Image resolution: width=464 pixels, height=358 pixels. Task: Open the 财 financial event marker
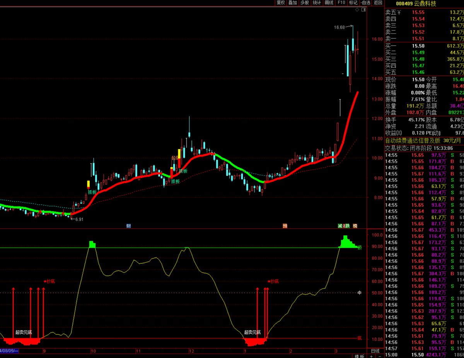128,226
